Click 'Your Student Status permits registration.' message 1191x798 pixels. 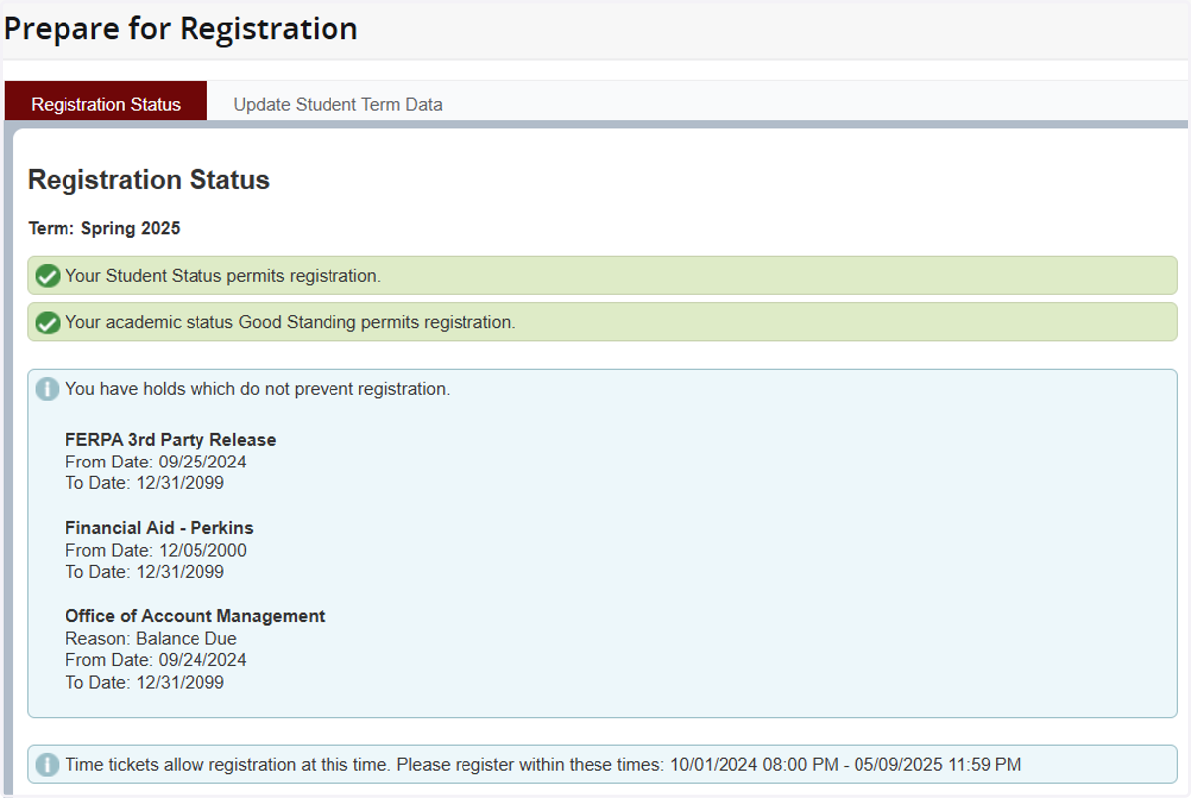point(223,276)
